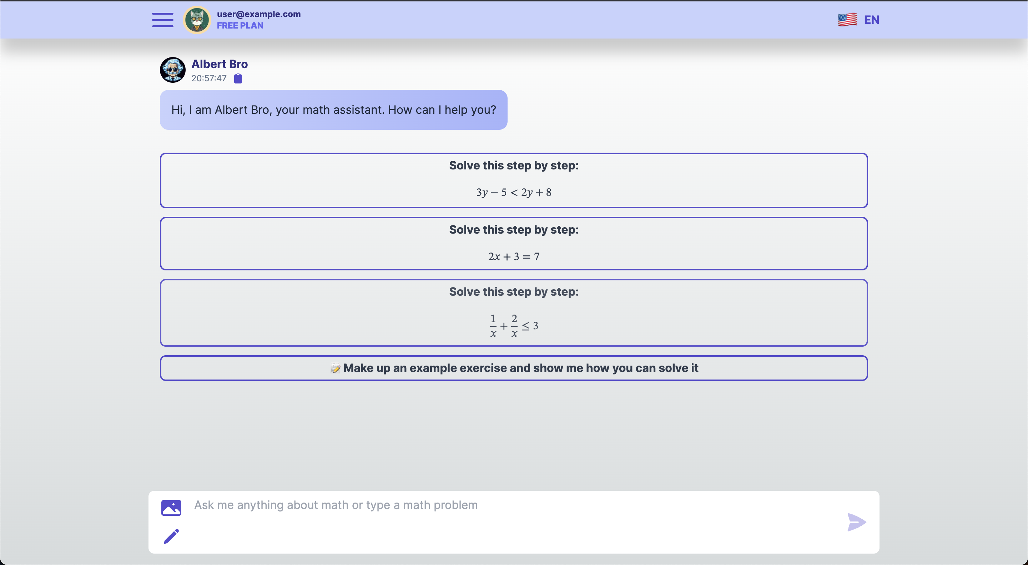Choose the 2x + 3 = 7 example
The image size is (1028, 565).
pyautogui.click(x=514, y=243)
